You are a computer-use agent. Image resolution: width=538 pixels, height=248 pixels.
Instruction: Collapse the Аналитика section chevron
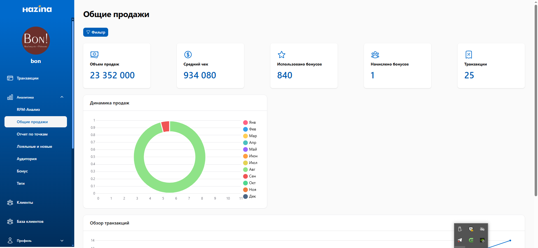[62, 97]
